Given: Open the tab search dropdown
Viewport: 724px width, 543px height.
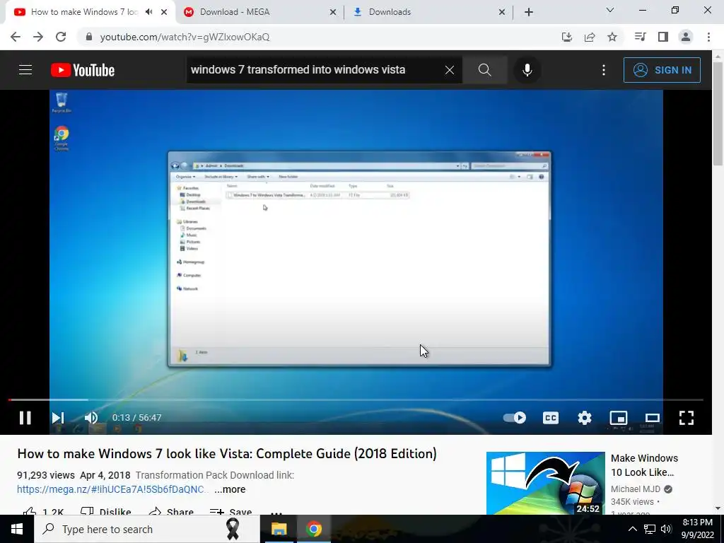Looking at the screenshot, I should 610,10.
